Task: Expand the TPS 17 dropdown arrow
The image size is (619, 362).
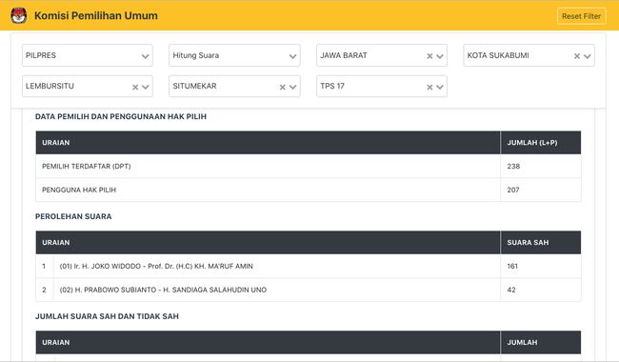Action: 440,87
